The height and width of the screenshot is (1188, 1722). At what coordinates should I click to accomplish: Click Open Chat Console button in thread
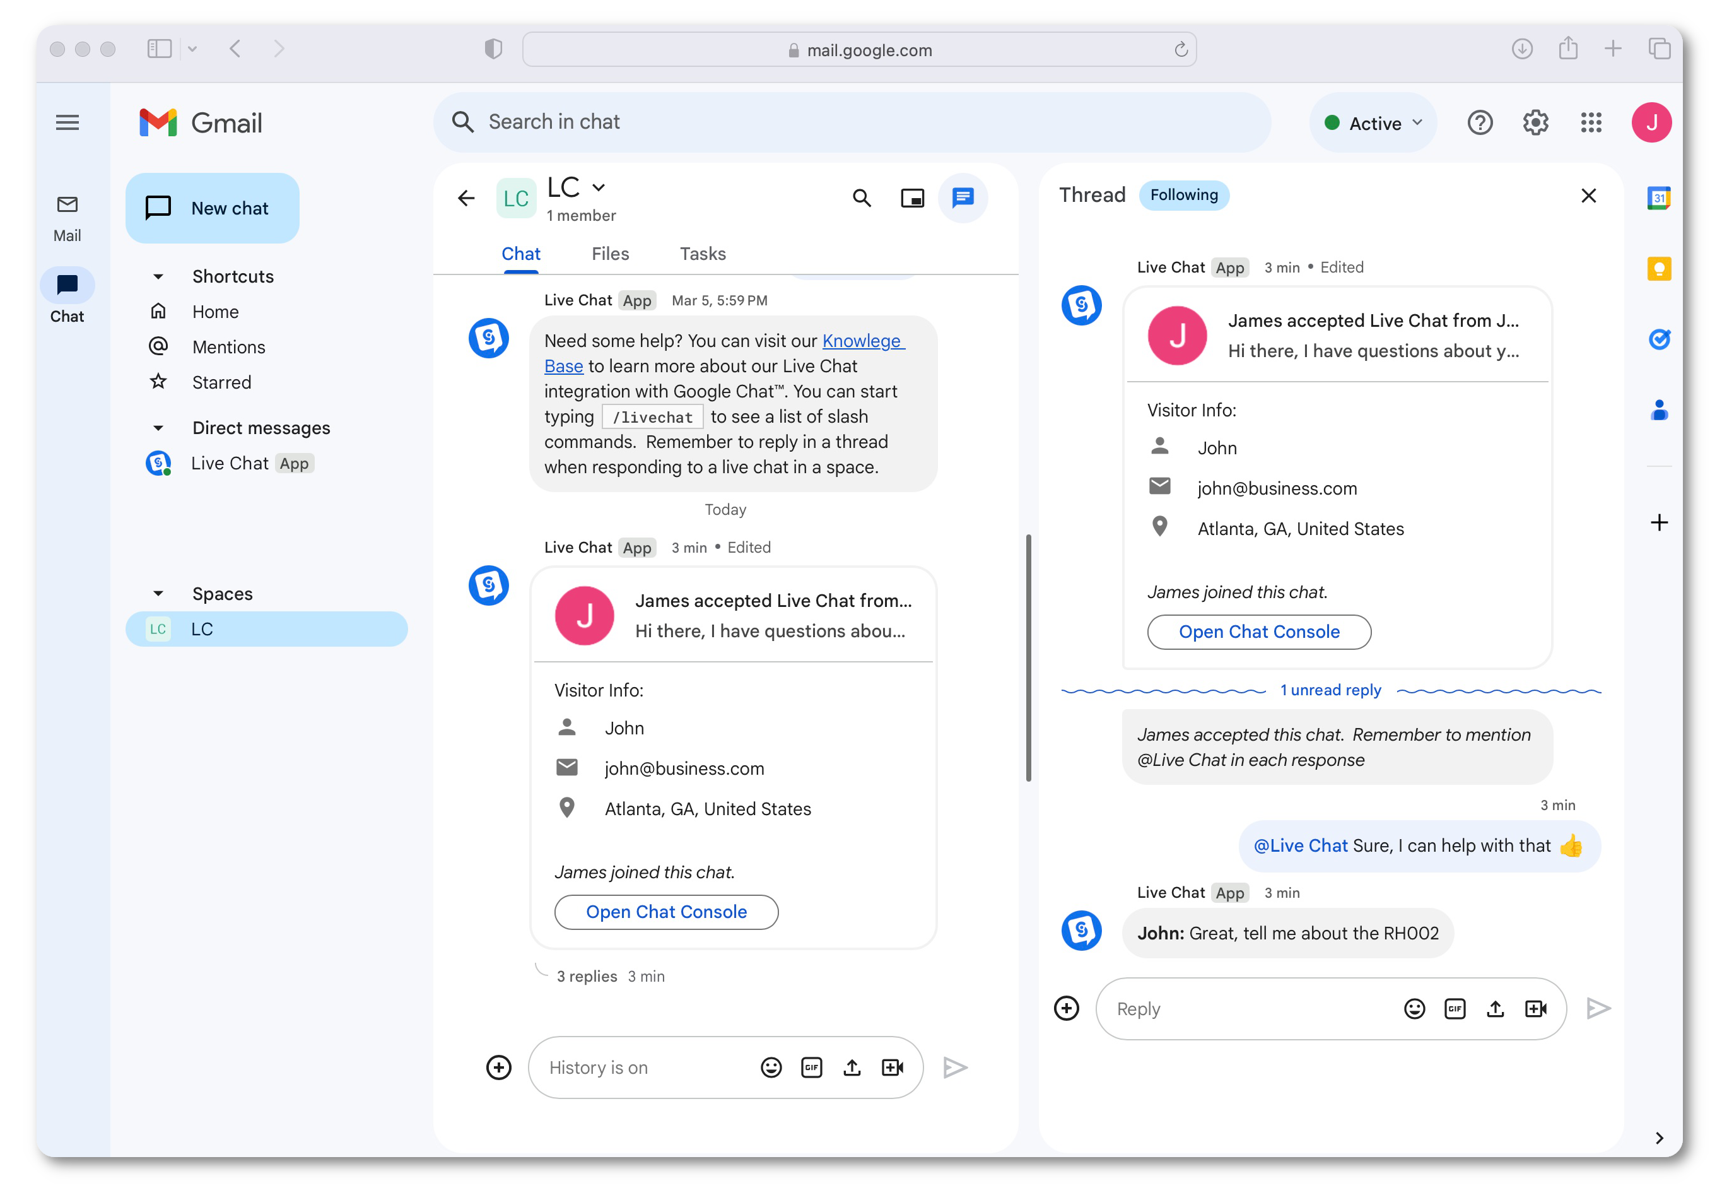coord(1259,632)
